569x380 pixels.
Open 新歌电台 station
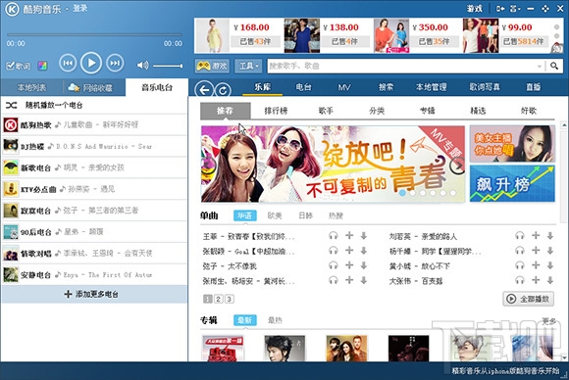(94, 167)
